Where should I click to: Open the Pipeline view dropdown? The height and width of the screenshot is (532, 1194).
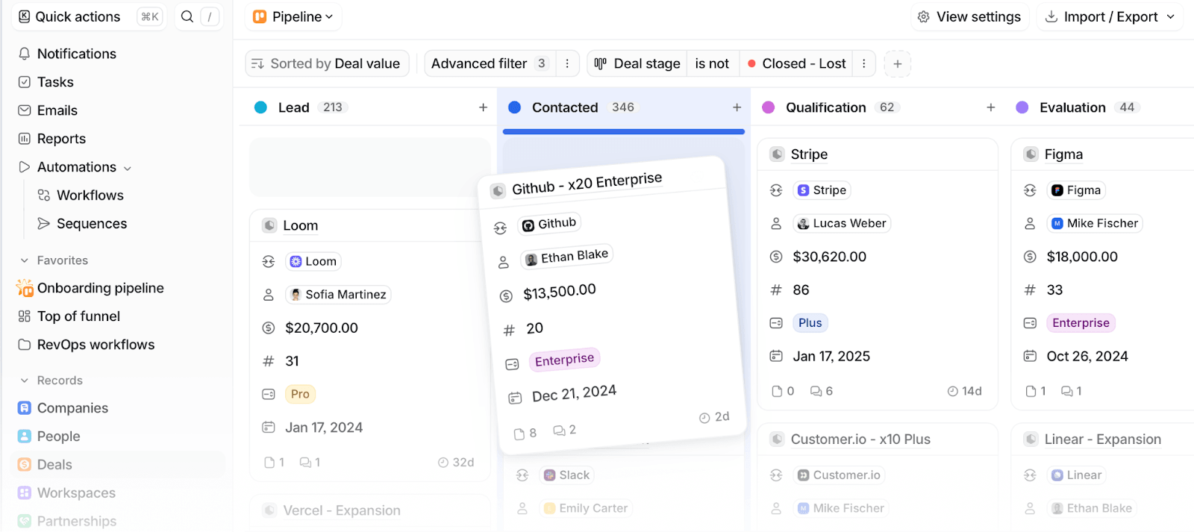click(x=293, y=16)
